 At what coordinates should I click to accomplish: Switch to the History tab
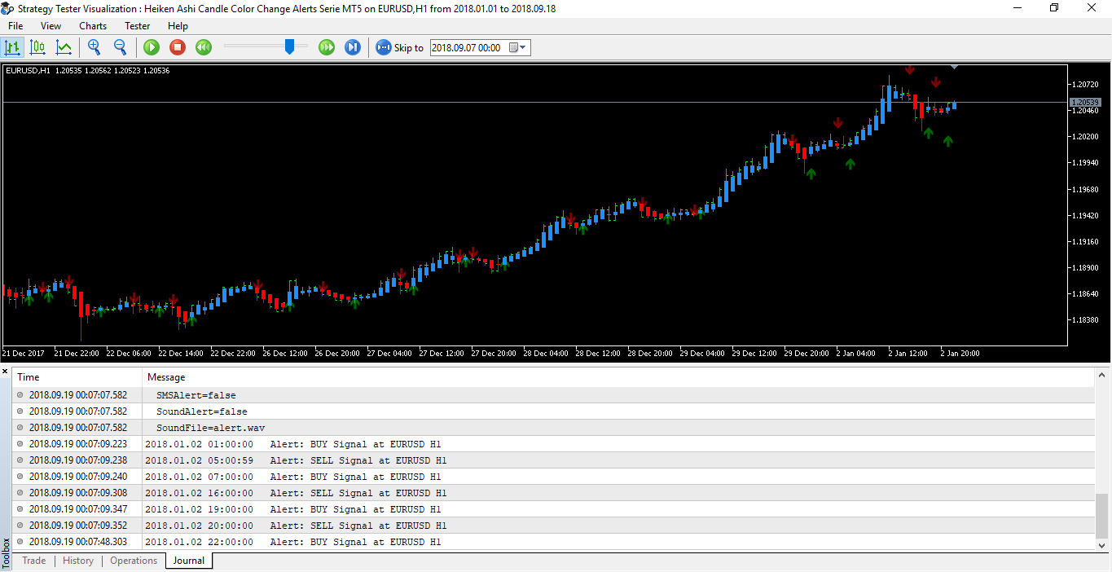point(78,561)
